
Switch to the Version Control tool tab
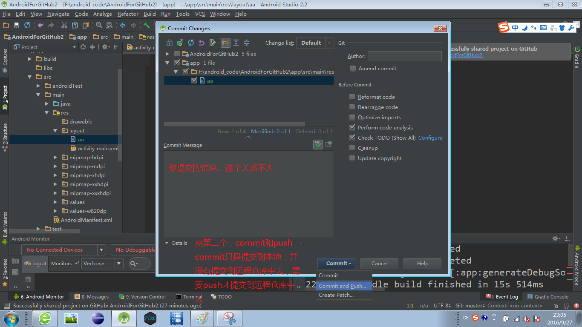pos(143,297)
